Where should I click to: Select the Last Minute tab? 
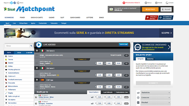pyautogui.click(x=108, y=92)
